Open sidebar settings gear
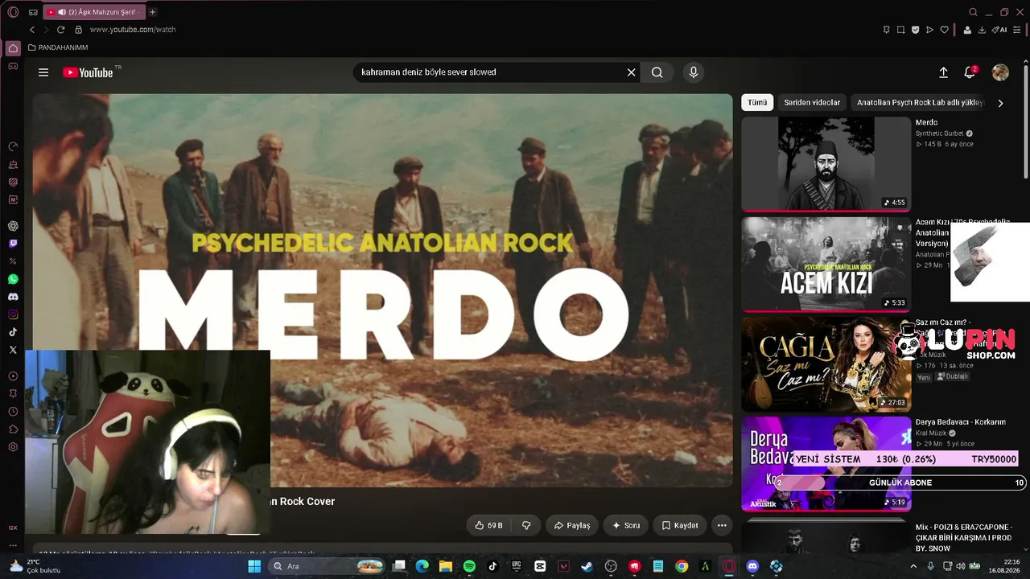 click(13, 447)
